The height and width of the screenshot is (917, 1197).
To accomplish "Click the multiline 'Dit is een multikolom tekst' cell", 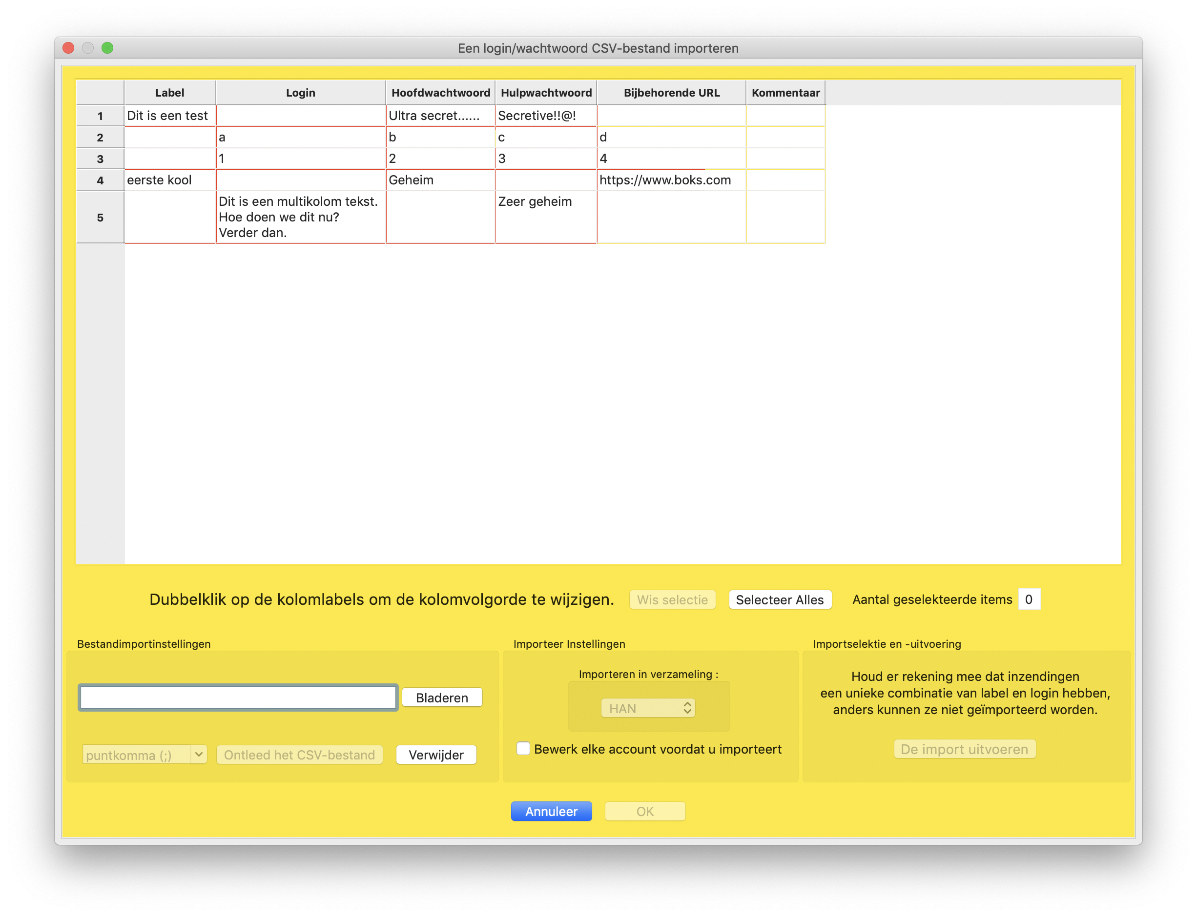I will point(301,217).
